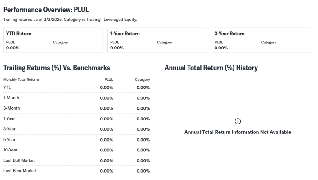Click Annual Total Return (%) History heading

pyautogui.click(x=211, y=68)
